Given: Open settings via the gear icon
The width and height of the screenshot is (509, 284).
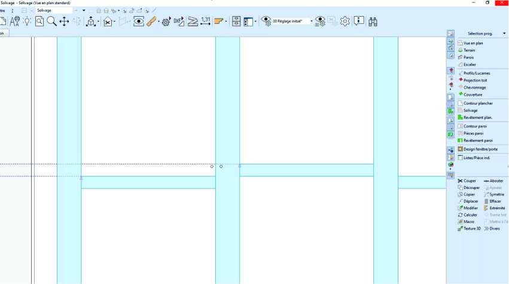Looking at the screenshot, I should click(345, 21).
